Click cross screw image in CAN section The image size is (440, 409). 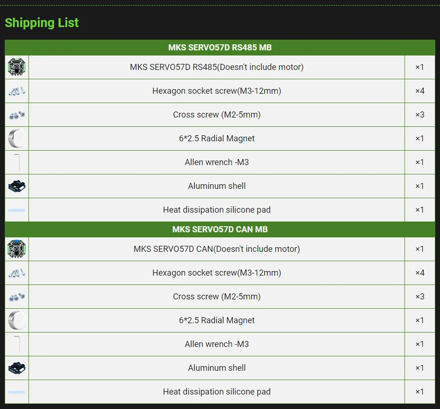click(x=17, y=297)
